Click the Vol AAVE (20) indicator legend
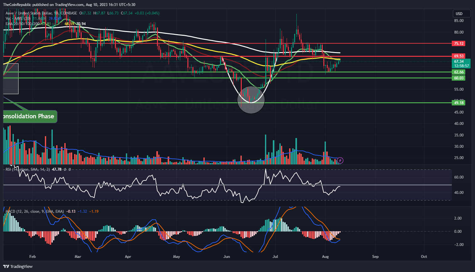 (18, 19)
